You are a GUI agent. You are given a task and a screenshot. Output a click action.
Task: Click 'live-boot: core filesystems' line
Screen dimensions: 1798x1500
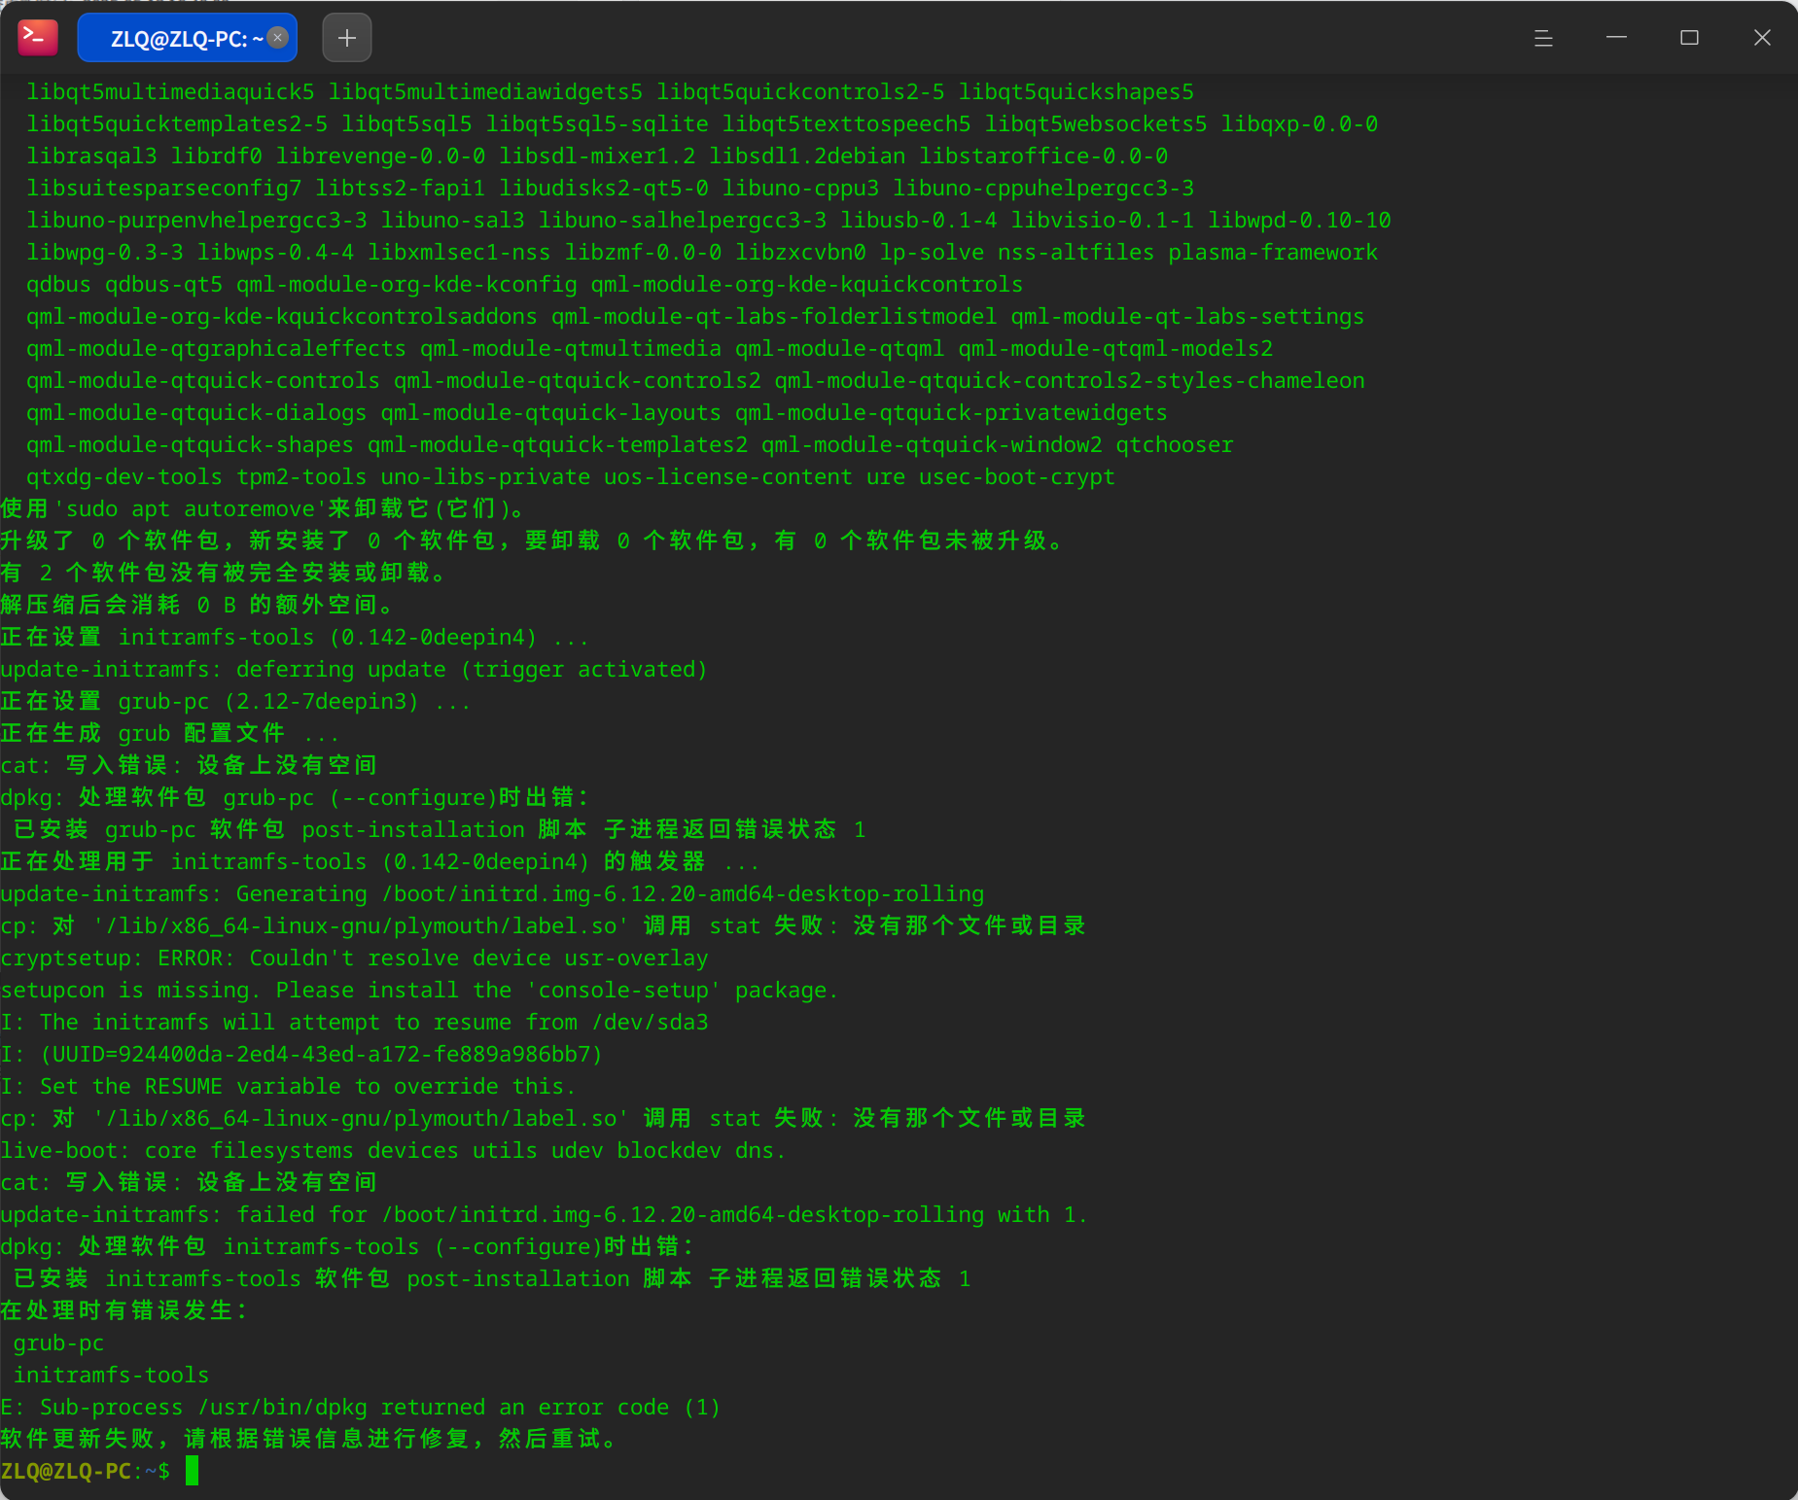[393, 1150]
